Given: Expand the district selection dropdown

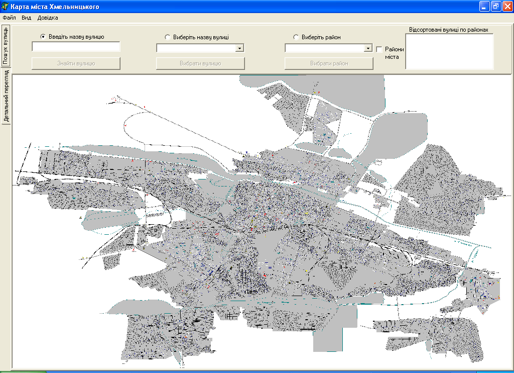Looking at the screenshot, I should pos(368,48).
